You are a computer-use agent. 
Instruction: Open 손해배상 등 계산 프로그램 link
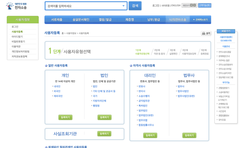click(x=223, y=105)
